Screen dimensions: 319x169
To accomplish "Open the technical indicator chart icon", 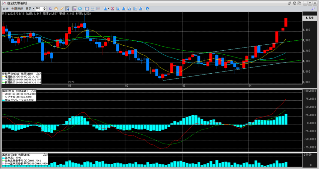I will (x=106, y=9).
